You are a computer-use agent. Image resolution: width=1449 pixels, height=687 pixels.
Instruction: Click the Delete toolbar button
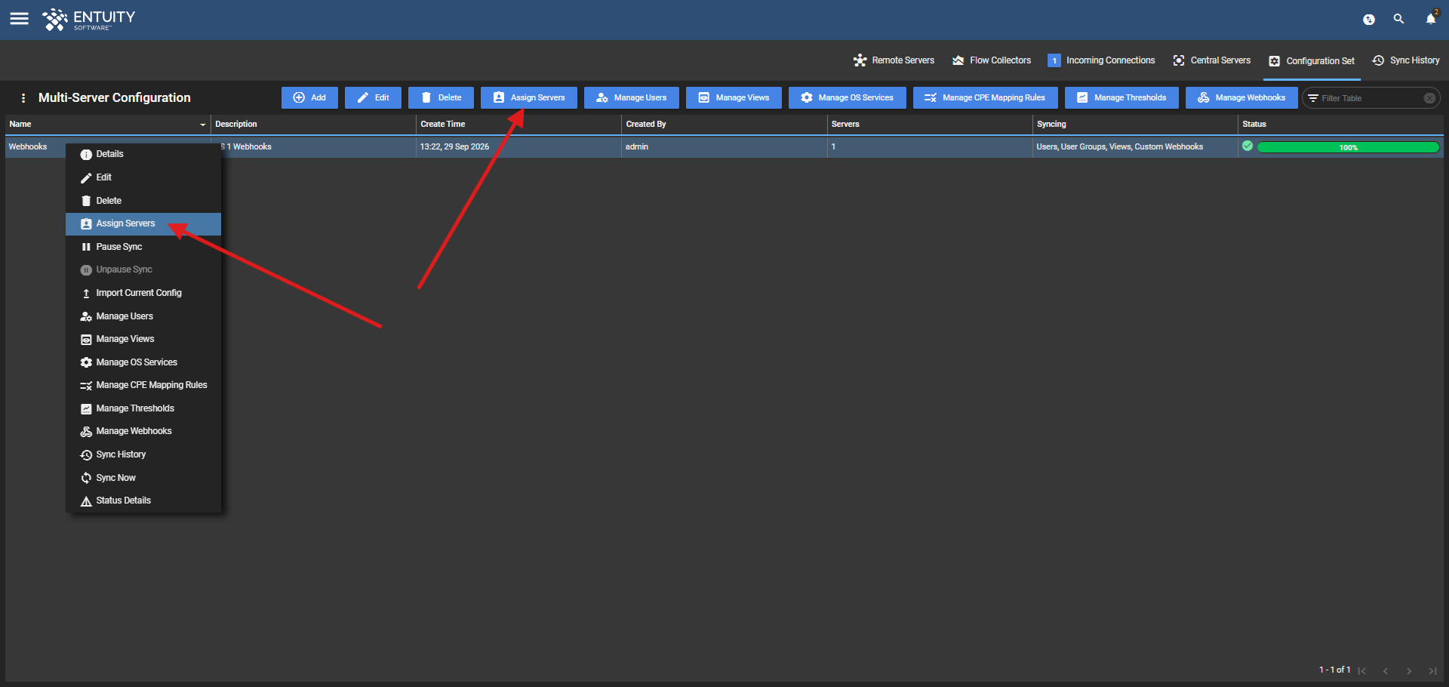click(x=441, y=98)
